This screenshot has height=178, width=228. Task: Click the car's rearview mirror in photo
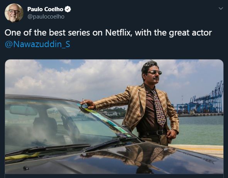[x=23, y=110]
